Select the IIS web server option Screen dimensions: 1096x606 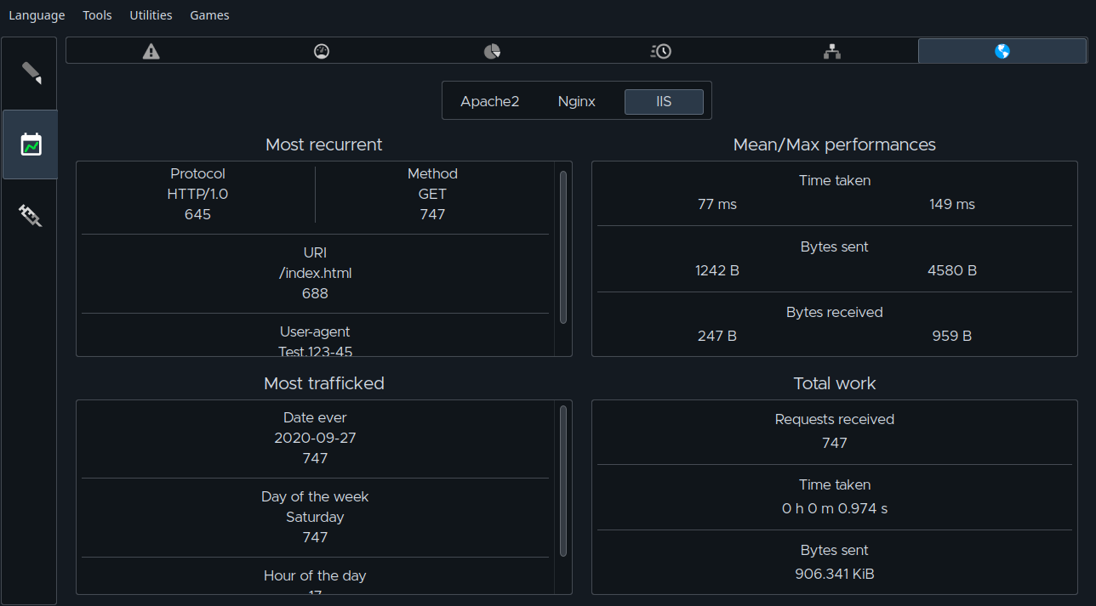664,101
